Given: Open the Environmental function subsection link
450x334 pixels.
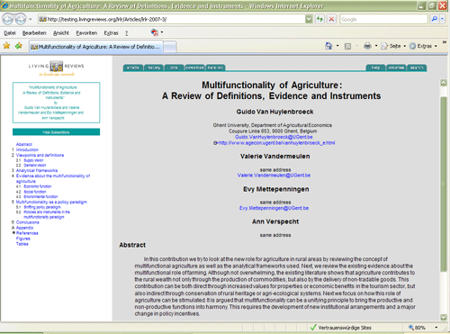Looking at the screenshot, I should coord(40,196).
